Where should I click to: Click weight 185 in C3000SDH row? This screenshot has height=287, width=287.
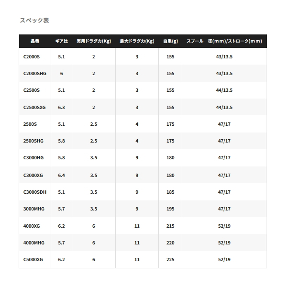click(170, 192)
